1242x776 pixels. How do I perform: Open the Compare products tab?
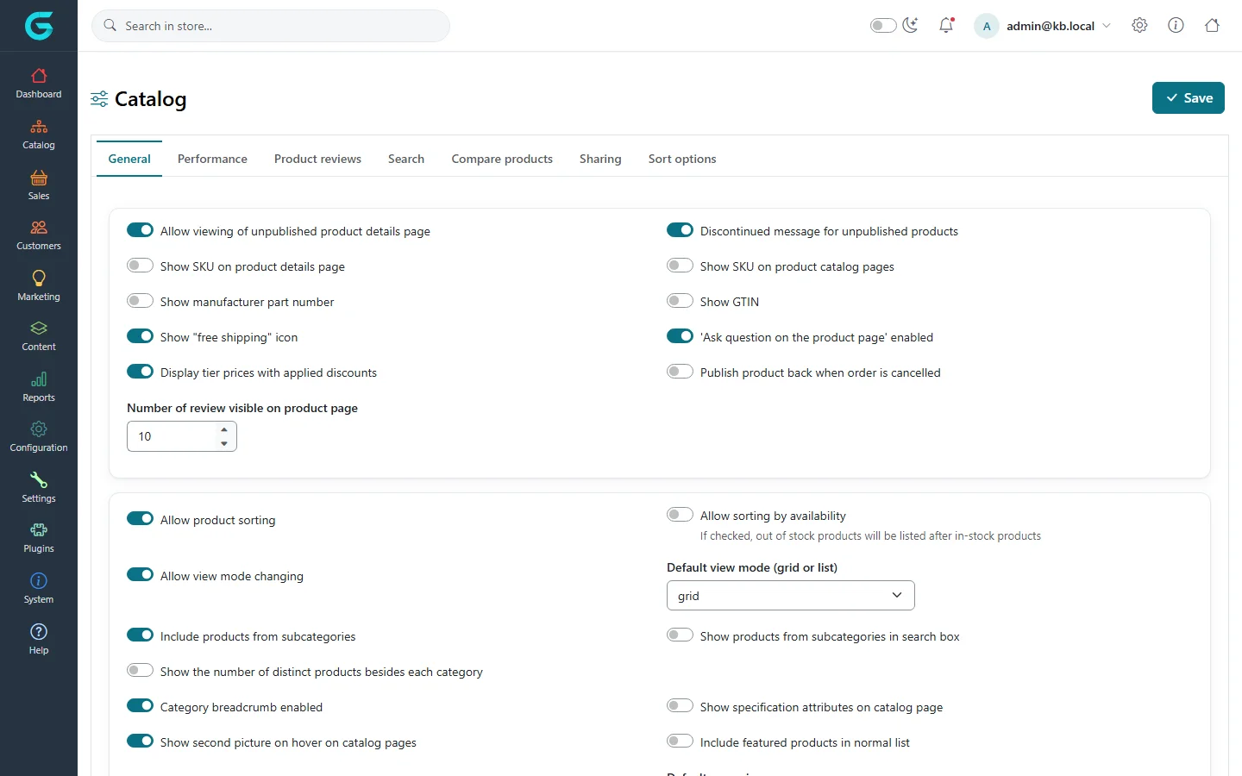click(502, 159)
